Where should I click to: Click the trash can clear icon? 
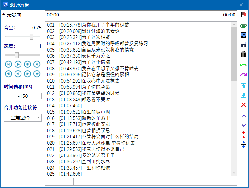pyautogui.click(x=243, y=54)
